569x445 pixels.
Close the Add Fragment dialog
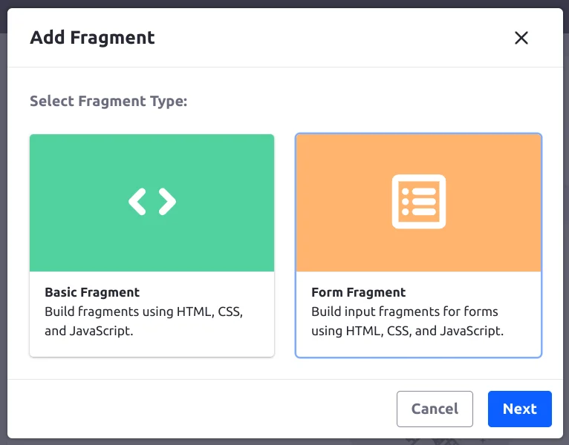521,38
